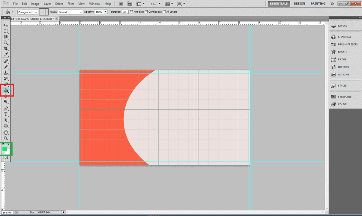This screenshot has height=216, width=362.
Task: Select the Paint Bucket tool
Action: click(6, 90)
